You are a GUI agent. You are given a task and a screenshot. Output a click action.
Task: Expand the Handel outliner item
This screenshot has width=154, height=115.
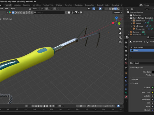click(131, 24)
